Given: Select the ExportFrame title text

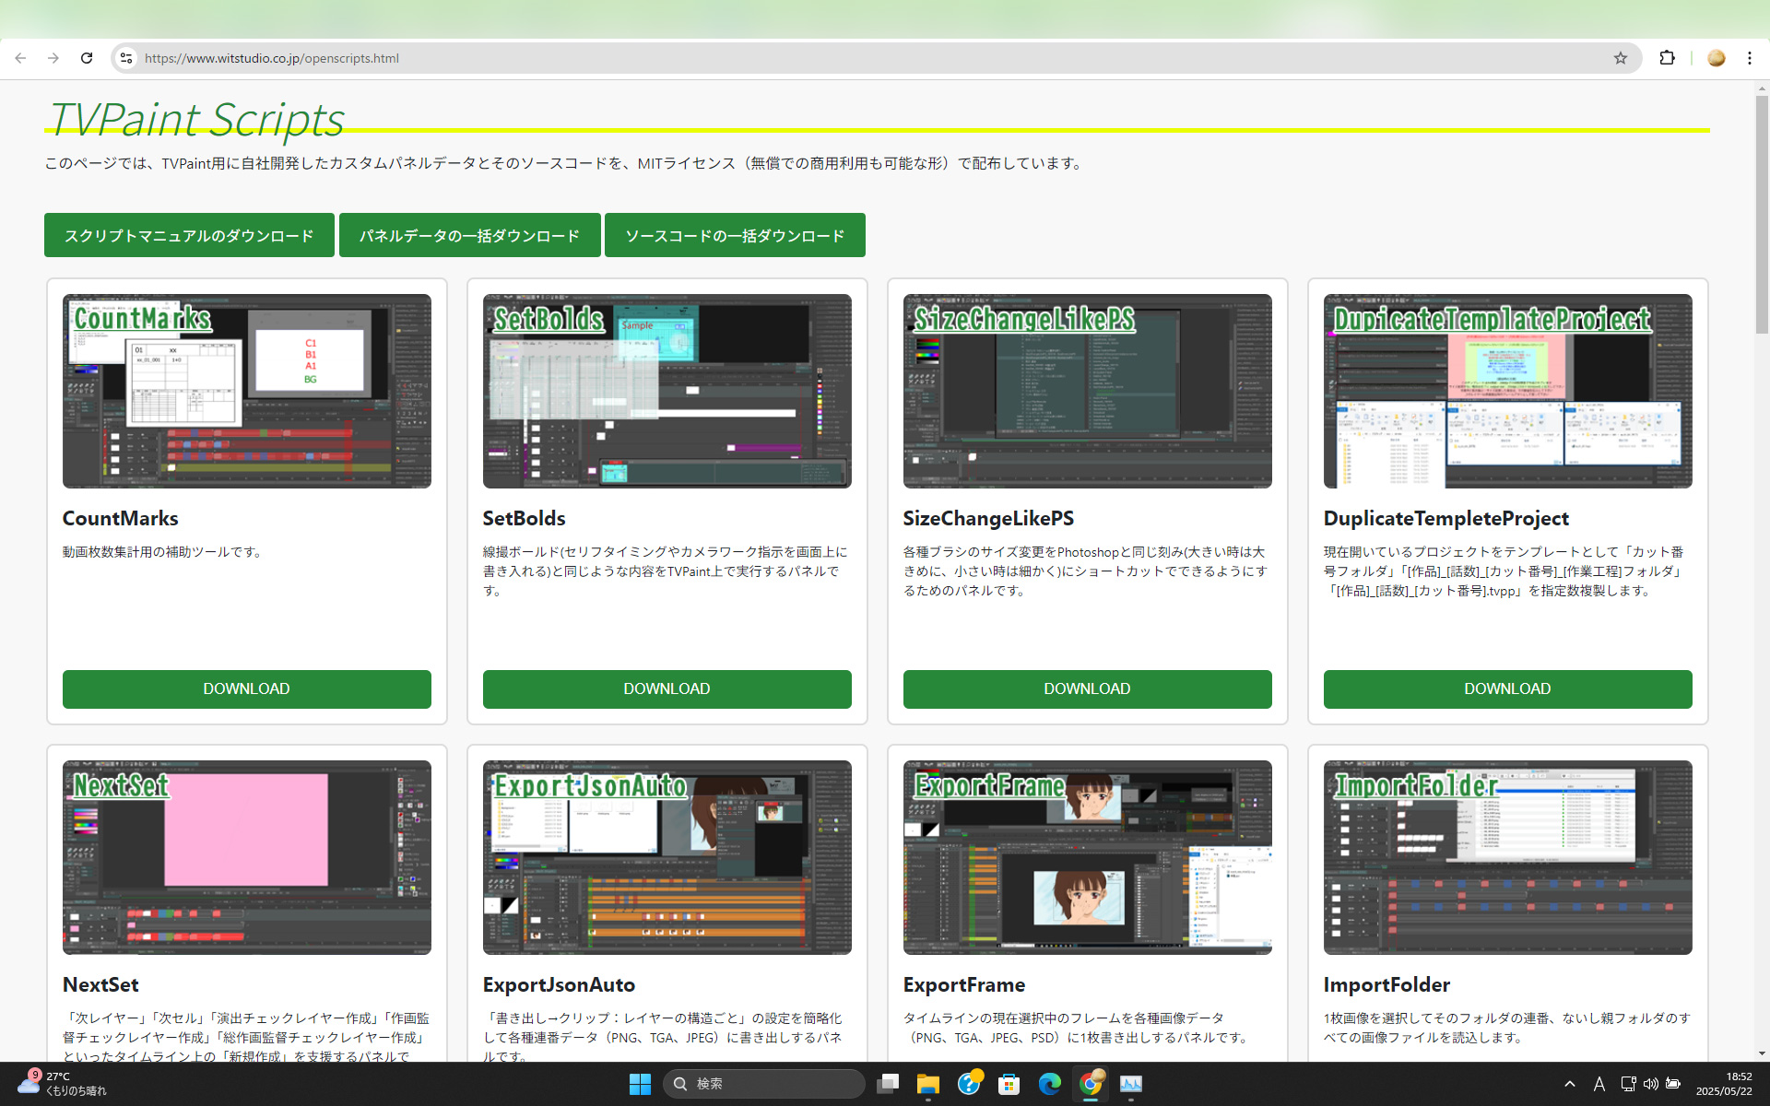Looking at the screenshot, I should click(x=964, y=984).
